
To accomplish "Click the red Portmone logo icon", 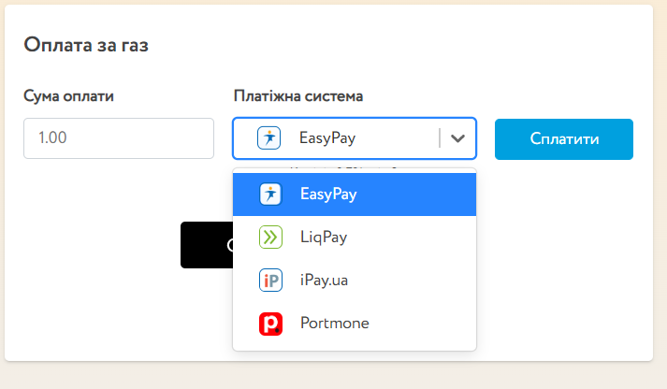I will (270, 324).
